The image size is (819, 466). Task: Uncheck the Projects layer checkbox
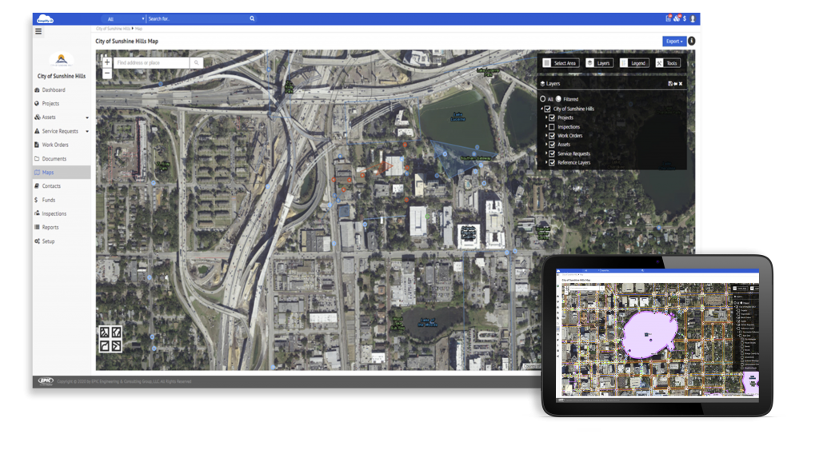pyautogui.click(x=552, y=117)
